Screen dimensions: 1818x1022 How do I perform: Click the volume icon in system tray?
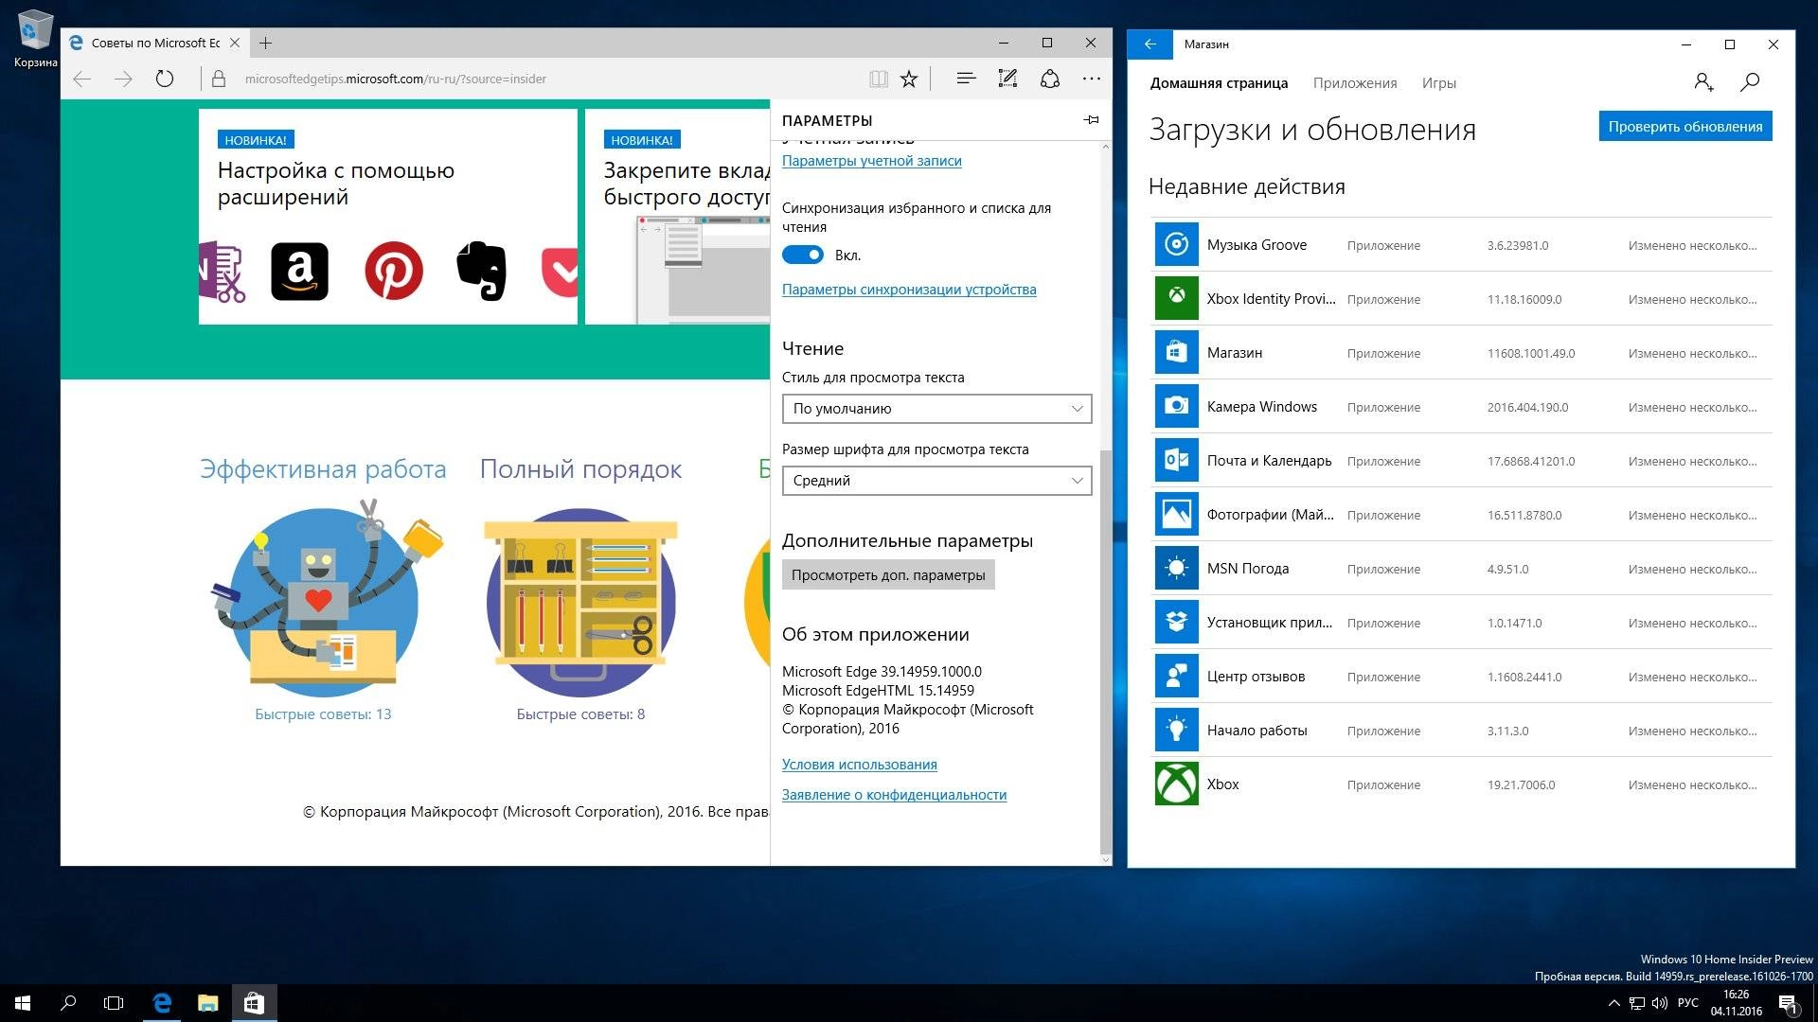pyautogui.click(x=1660, y=1003)
